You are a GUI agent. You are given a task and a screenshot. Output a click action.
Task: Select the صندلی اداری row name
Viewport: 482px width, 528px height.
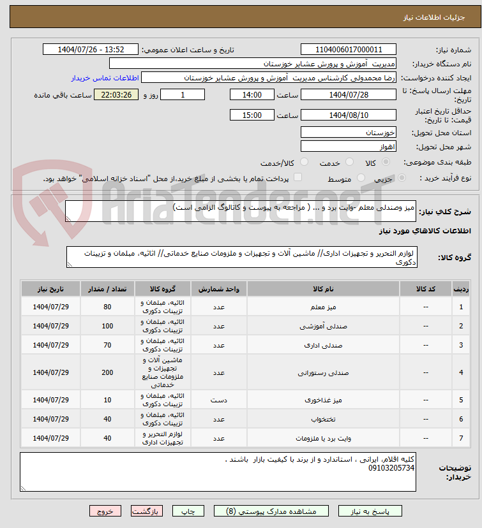323,345
